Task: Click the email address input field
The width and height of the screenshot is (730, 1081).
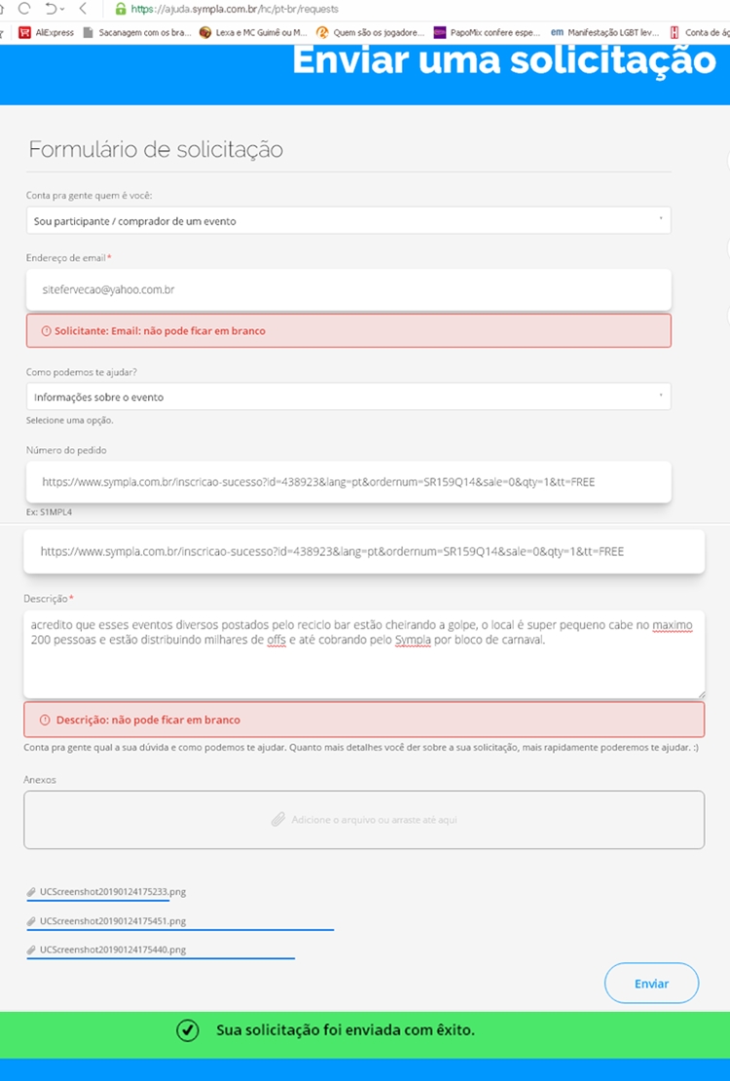Action: pyautogui.click(x=347, y=290)
